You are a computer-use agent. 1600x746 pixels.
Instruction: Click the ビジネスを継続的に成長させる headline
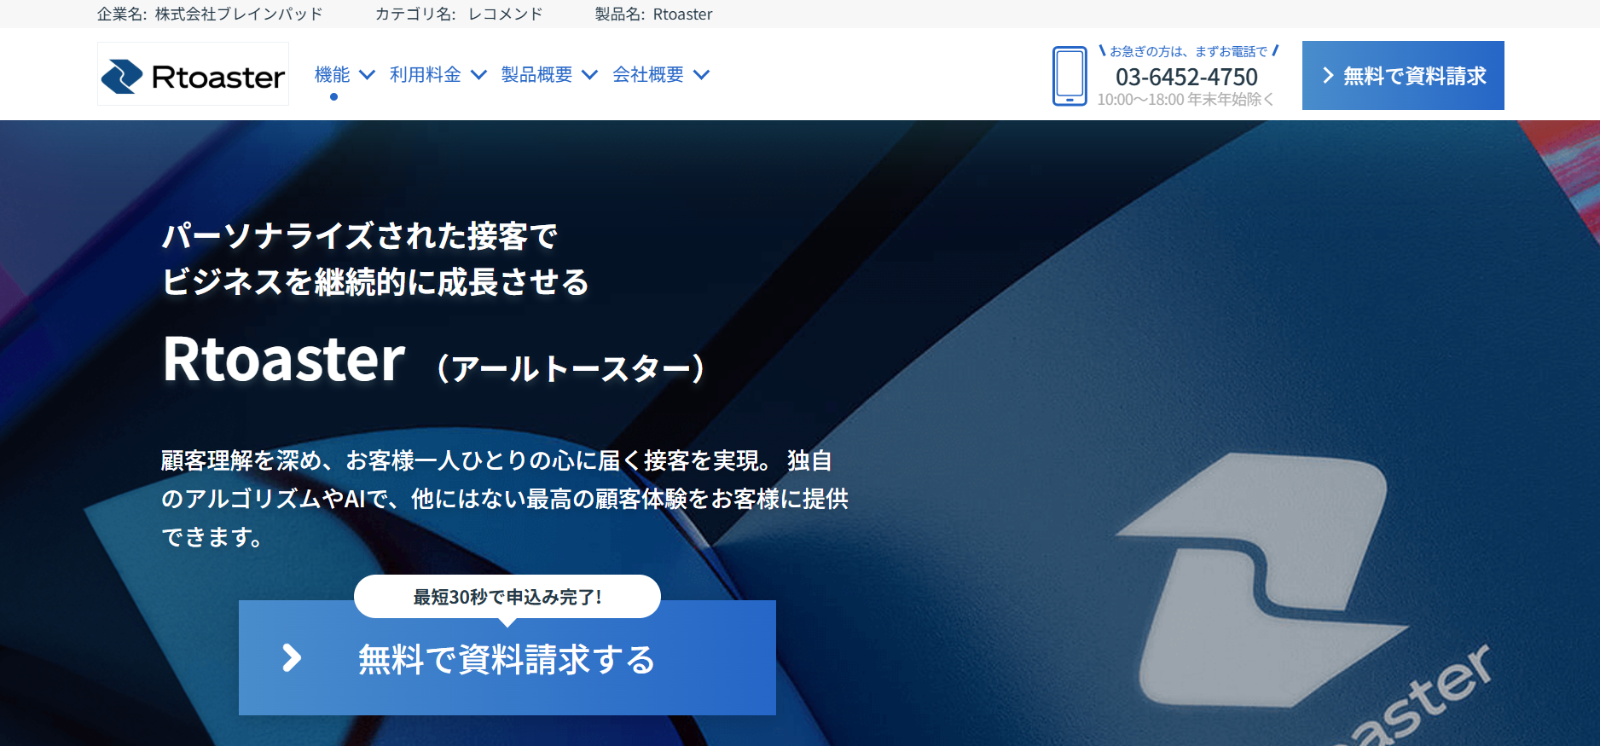tap(375, 282)
